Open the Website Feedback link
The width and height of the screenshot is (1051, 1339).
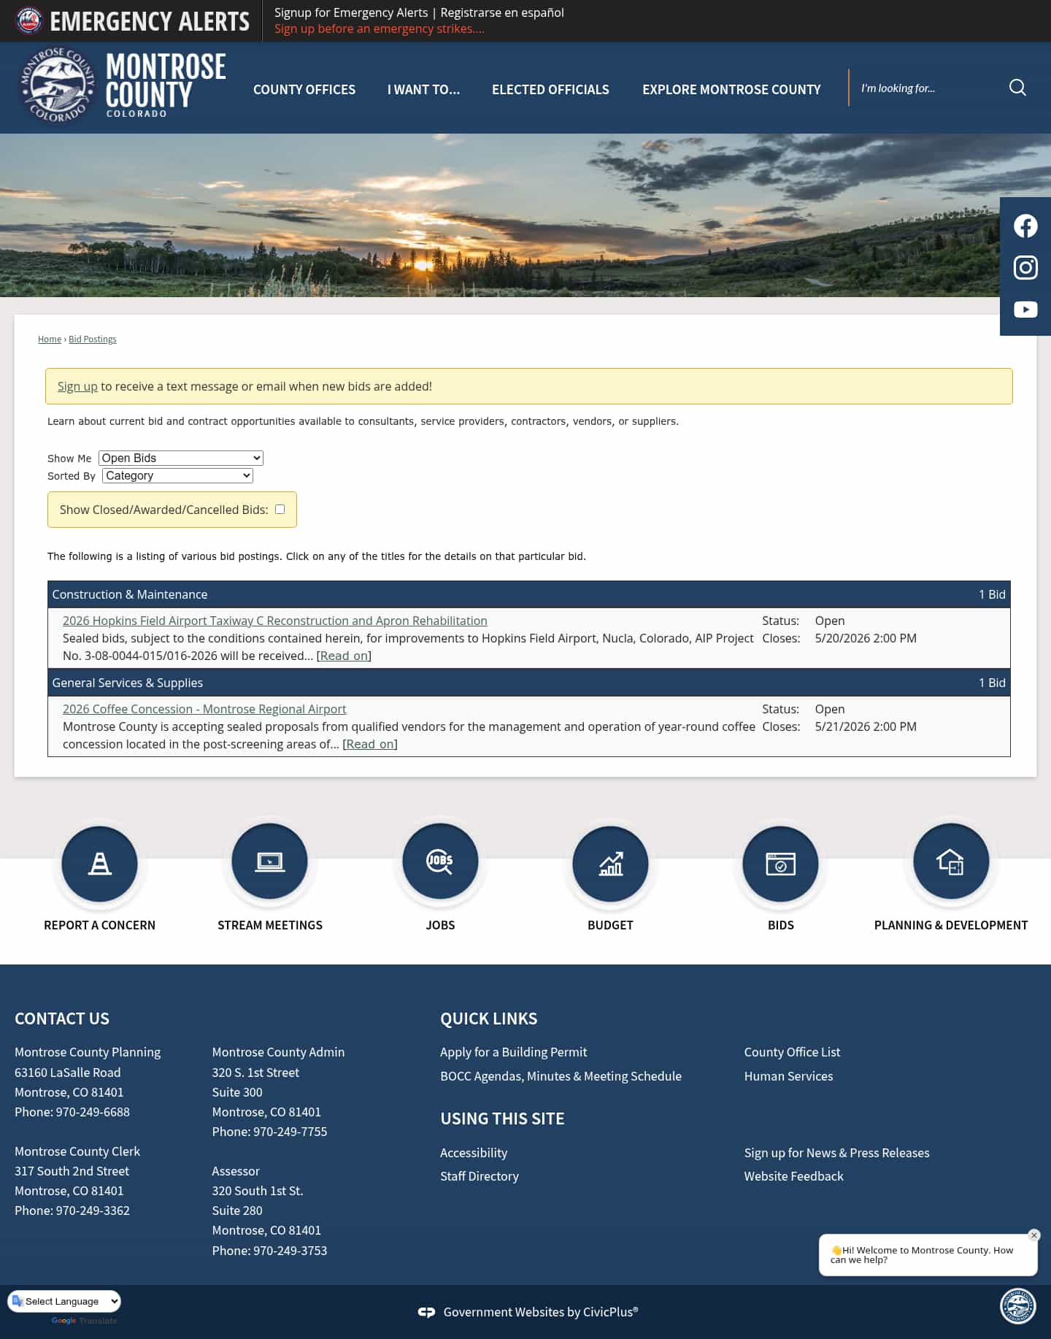point(793,1176)
